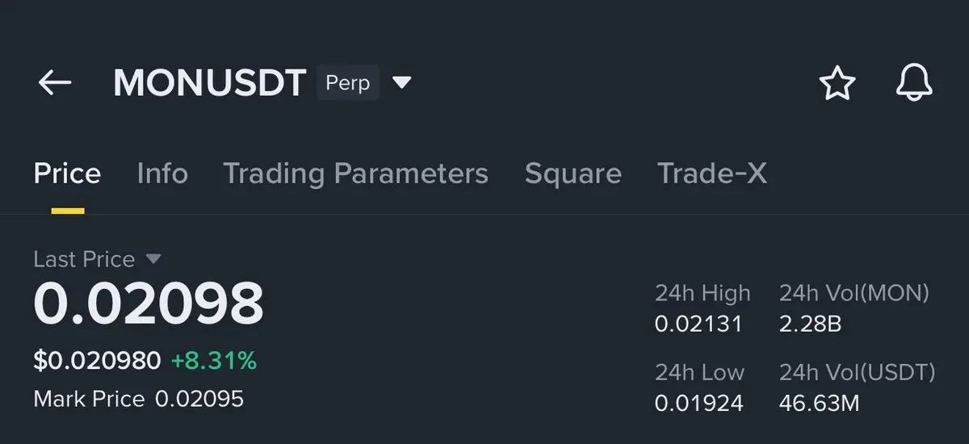Tap the back arrow icon
Screen dimensions: 969x444
point(55,82)
